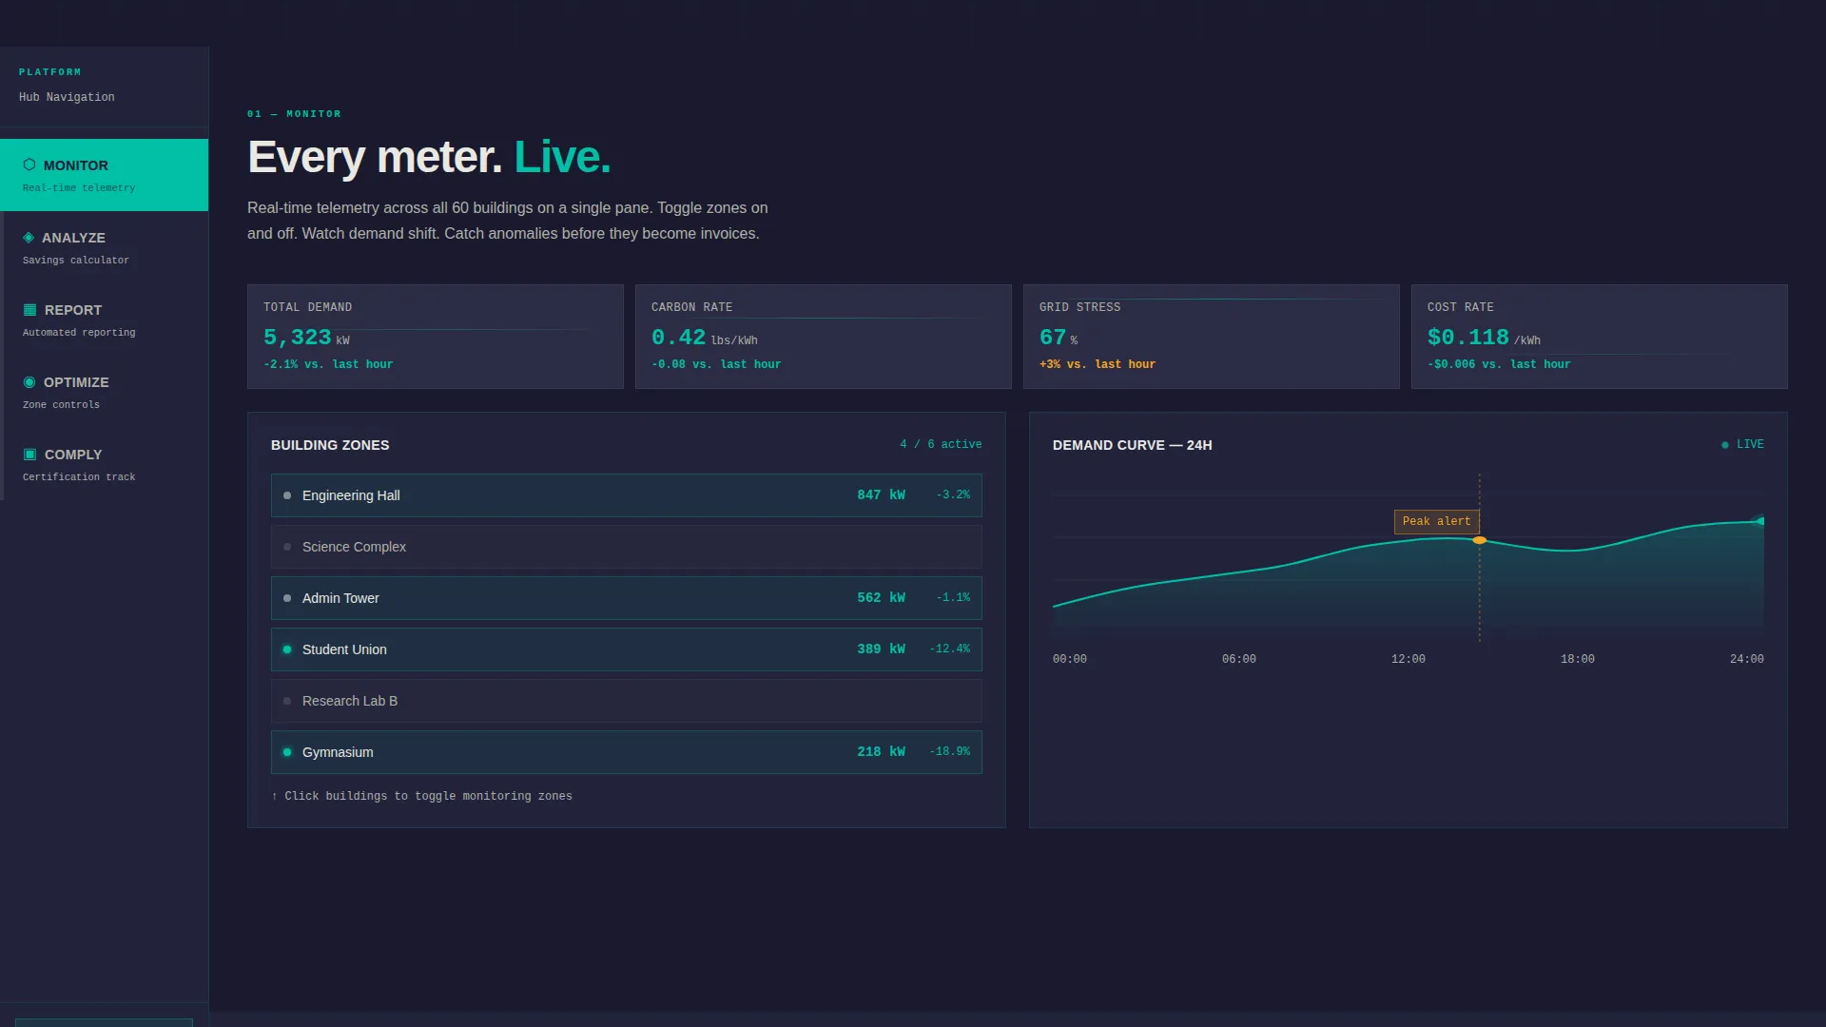Select the Carbon Rate card

click(x=823, y=336)
